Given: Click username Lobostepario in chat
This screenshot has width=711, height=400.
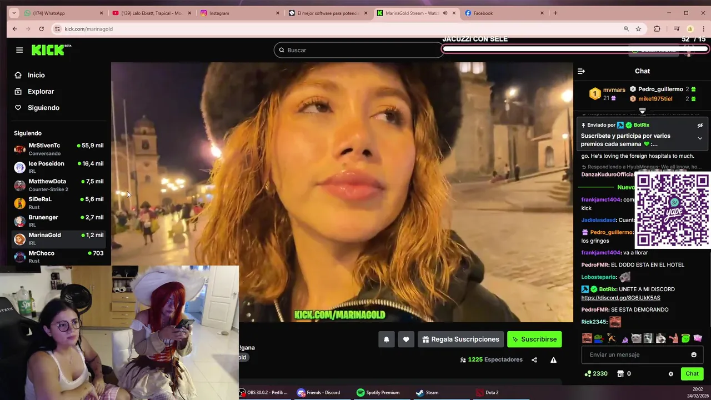Looking at the screenshot, I should click(599, 277).
